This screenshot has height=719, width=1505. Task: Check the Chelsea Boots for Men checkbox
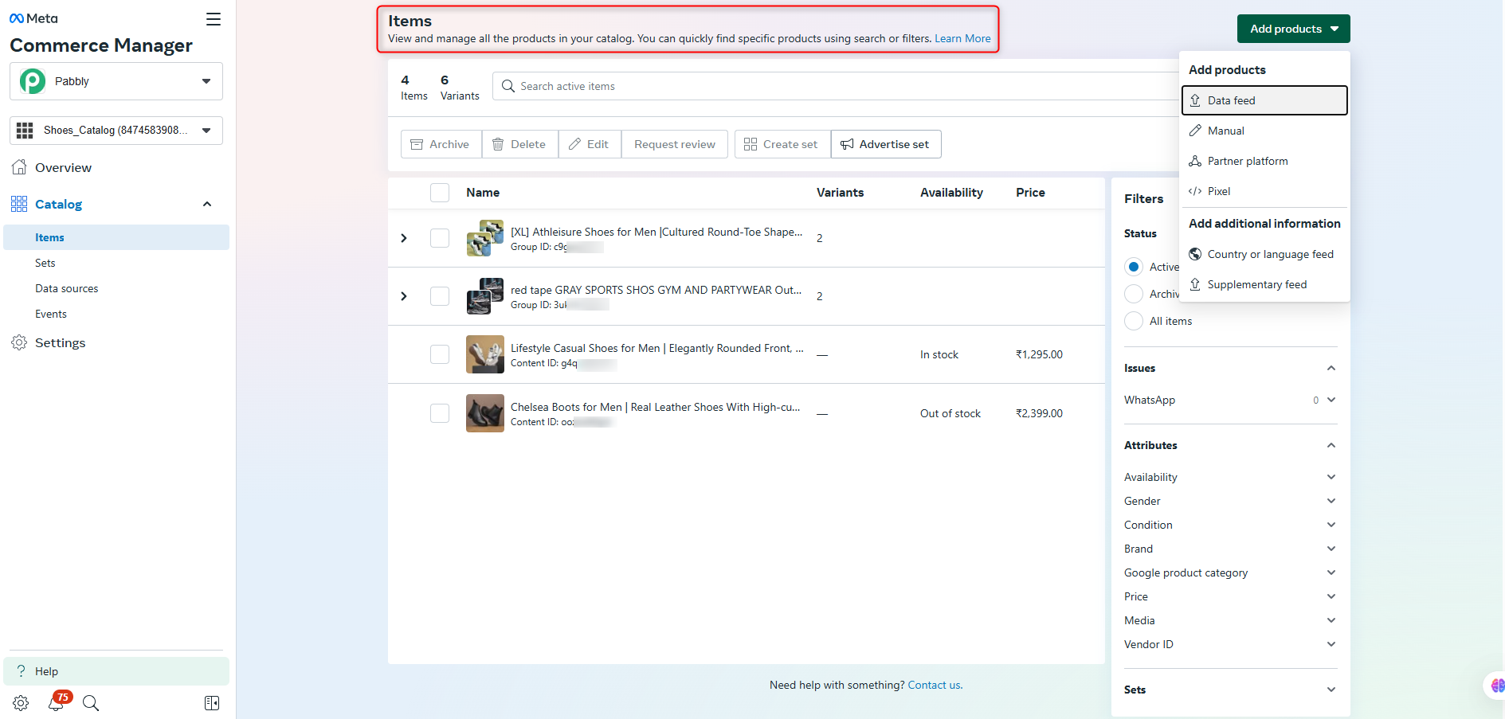pos(440,413)
